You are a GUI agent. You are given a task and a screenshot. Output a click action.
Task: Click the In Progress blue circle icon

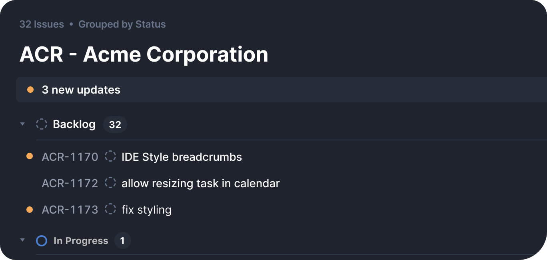(x=42, y=241)
